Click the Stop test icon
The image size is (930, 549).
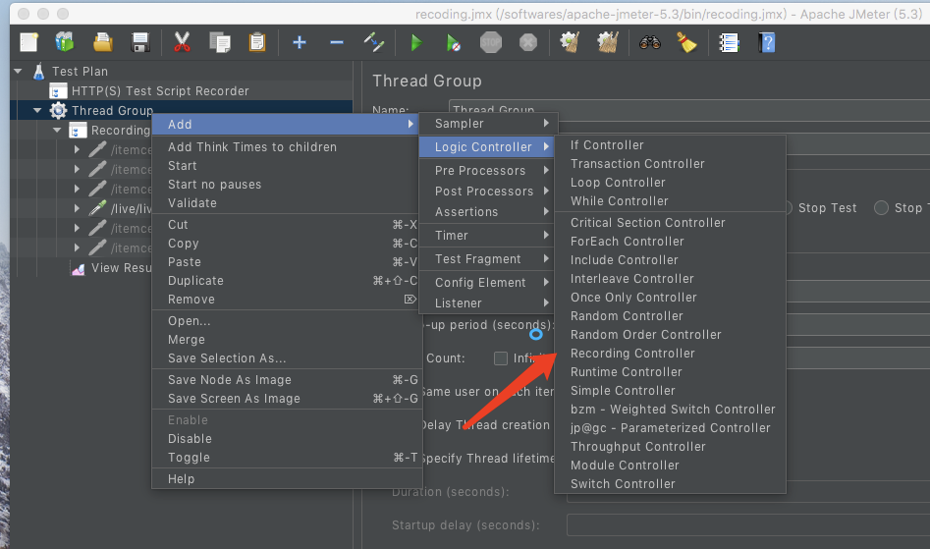click(490, 42)
